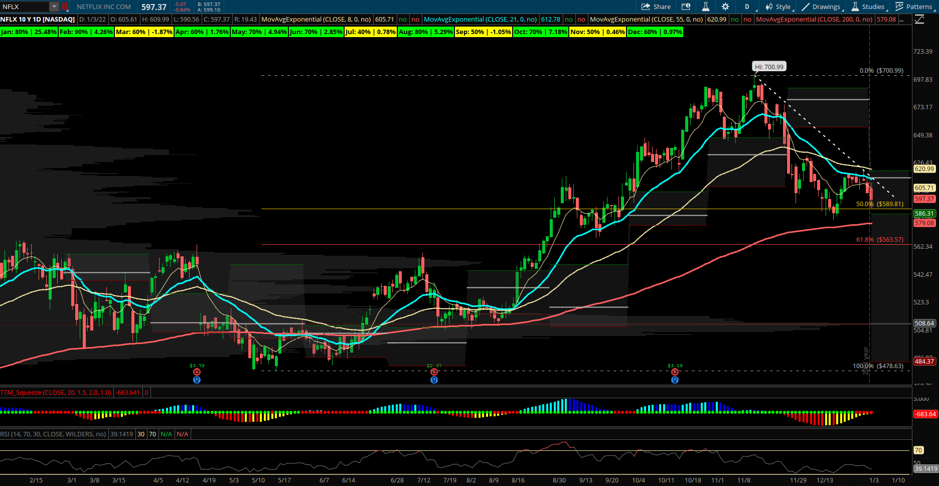
Task: Click the curve drawing icon at top right
Action: pyautogui.click(x=919, y=20)
